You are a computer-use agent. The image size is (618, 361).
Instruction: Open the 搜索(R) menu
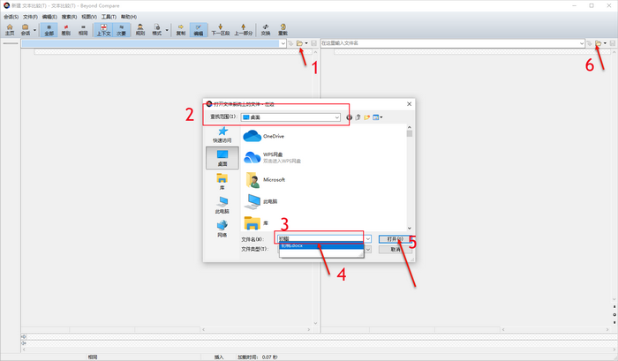70,17
